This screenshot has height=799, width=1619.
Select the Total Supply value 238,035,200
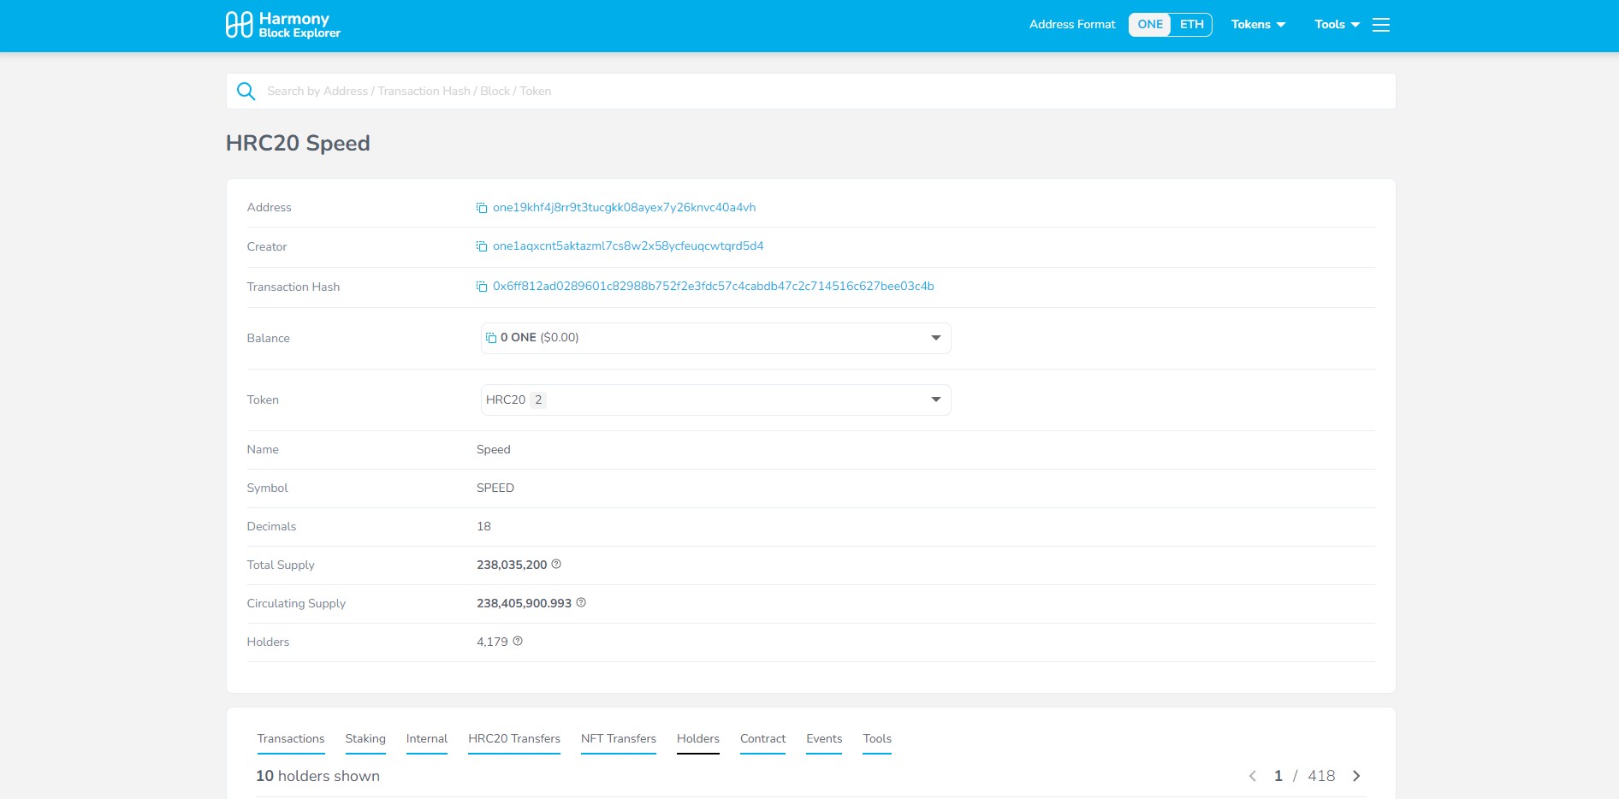click(512, 565)
